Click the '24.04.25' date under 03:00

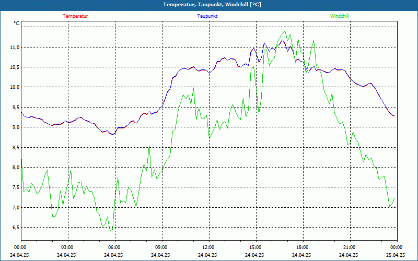66,255
